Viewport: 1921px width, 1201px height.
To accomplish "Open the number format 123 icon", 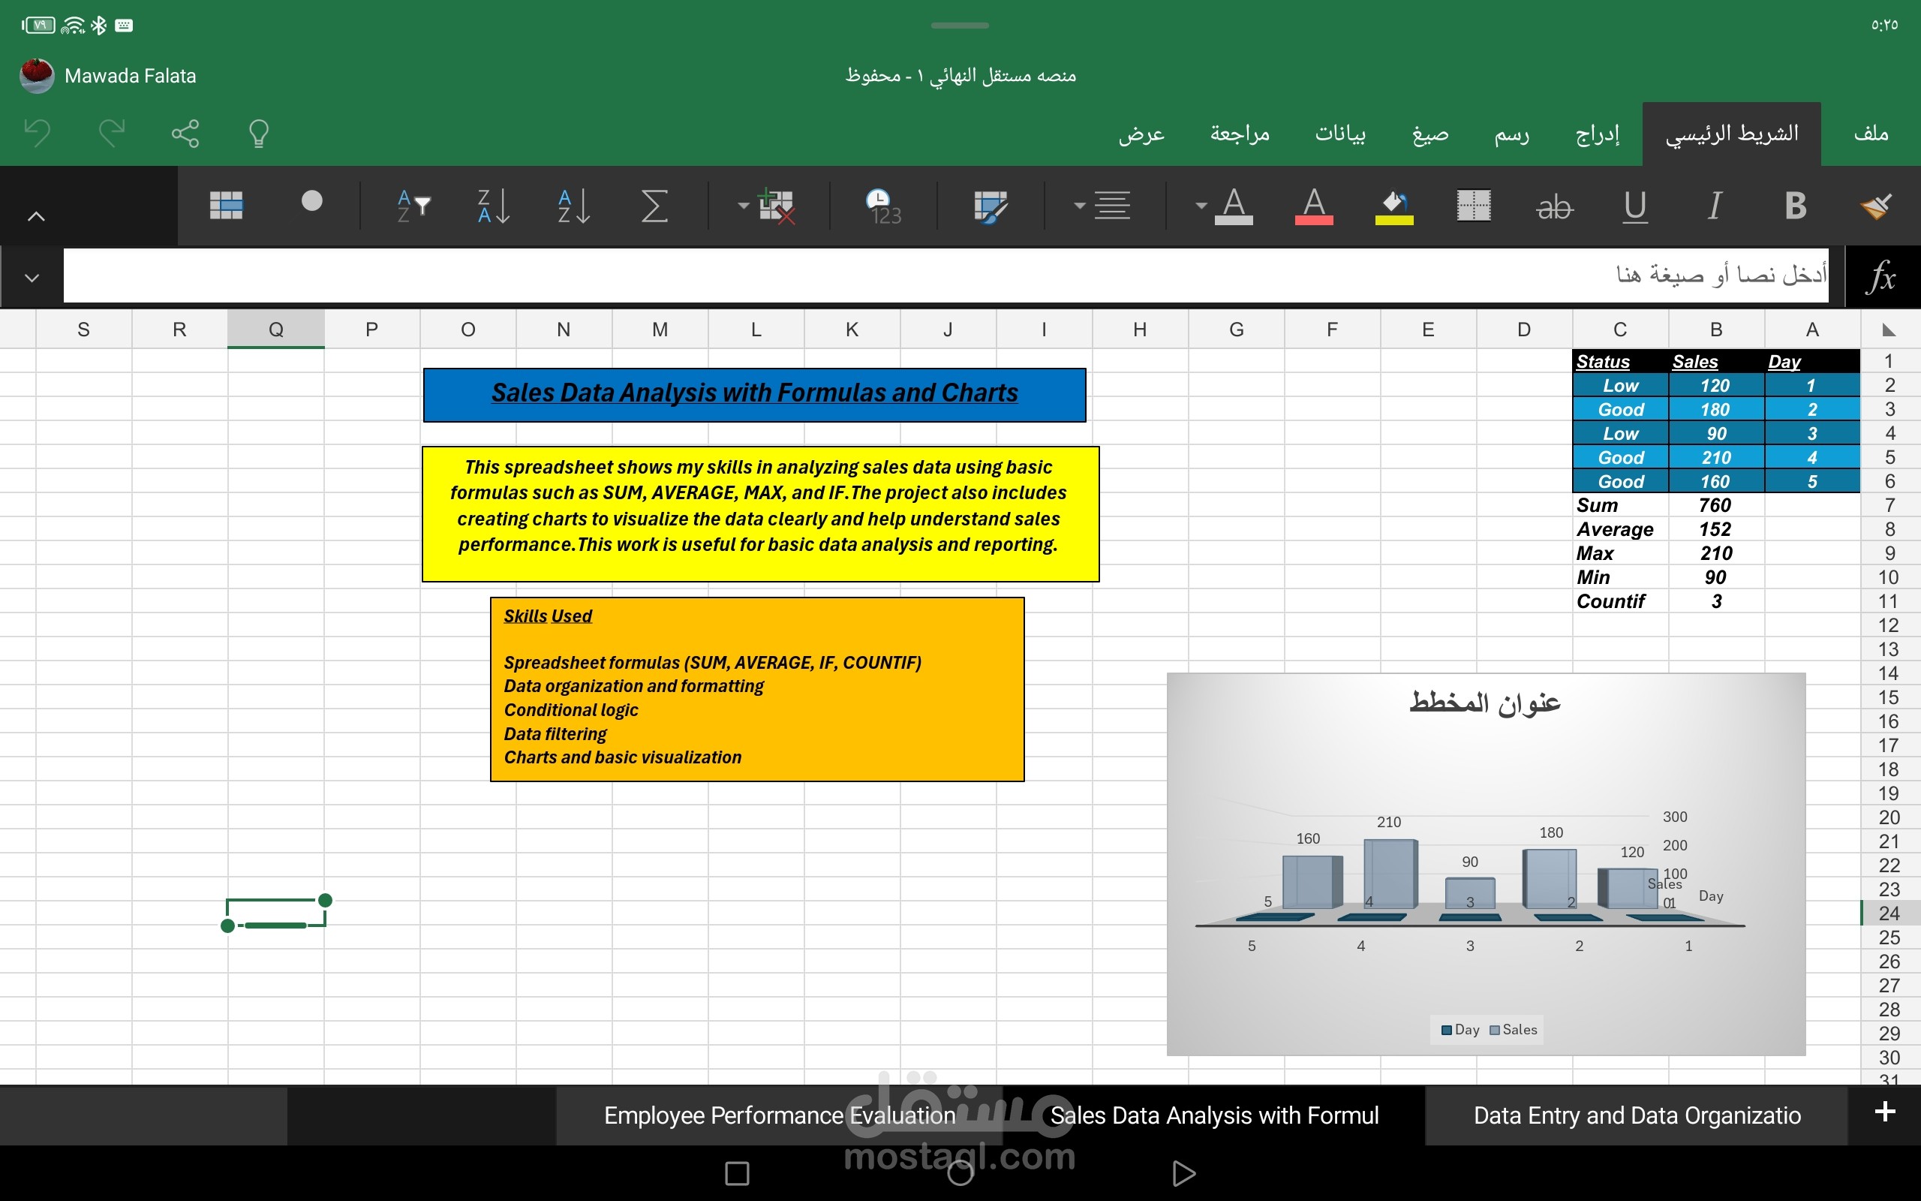I will [x=882, y=206].
